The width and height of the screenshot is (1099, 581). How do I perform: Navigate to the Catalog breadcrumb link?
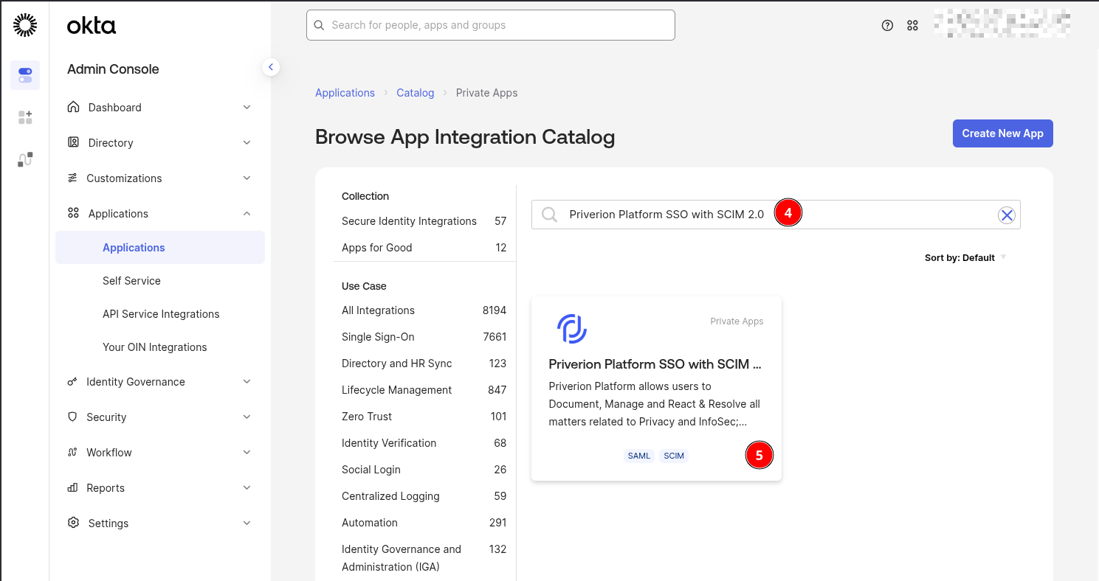click(x=415, y=93)
